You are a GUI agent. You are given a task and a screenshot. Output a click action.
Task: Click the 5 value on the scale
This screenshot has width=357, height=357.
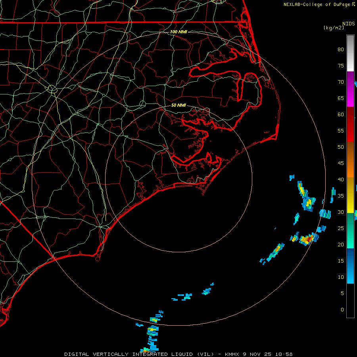tap(342, 293)
